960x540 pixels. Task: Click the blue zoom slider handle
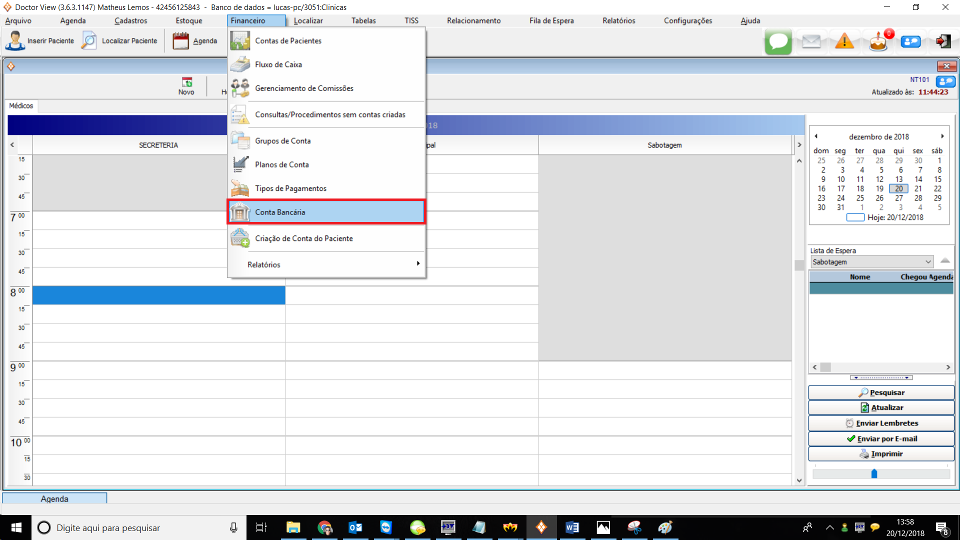tap(874, 473)
